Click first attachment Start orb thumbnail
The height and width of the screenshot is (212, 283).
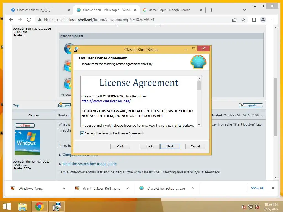68,49
